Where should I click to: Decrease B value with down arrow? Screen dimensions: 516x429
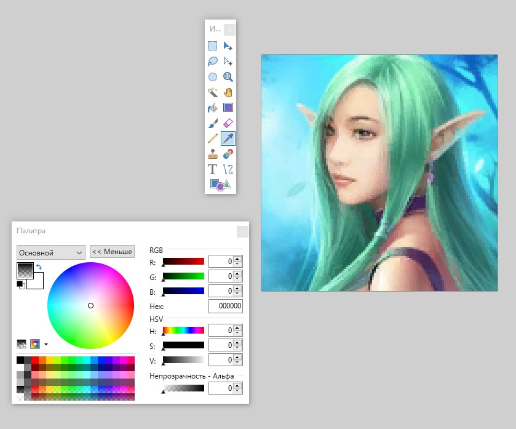237,294
